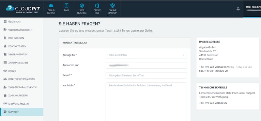This screenshot has width=261, height=121.
Task: Click the Support lifebuoy icon
Action: 5,112
